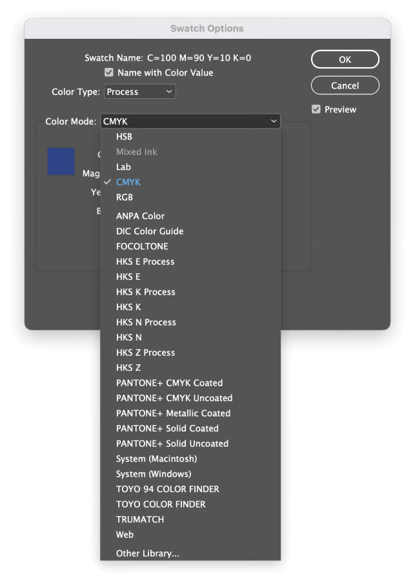Select the Web color library
The width and height of the screenshot is (415, 580).
pyautogui.click(x=124, y=534)
